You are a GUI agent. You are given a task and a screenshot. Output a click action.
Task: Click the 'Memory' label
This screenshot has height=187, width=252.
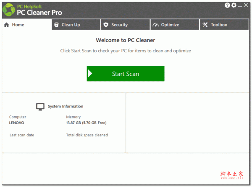coord(73,117)
